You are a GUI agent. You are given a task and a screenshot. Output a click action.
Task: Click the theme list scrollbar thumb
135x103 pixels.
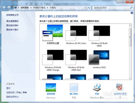130,37
